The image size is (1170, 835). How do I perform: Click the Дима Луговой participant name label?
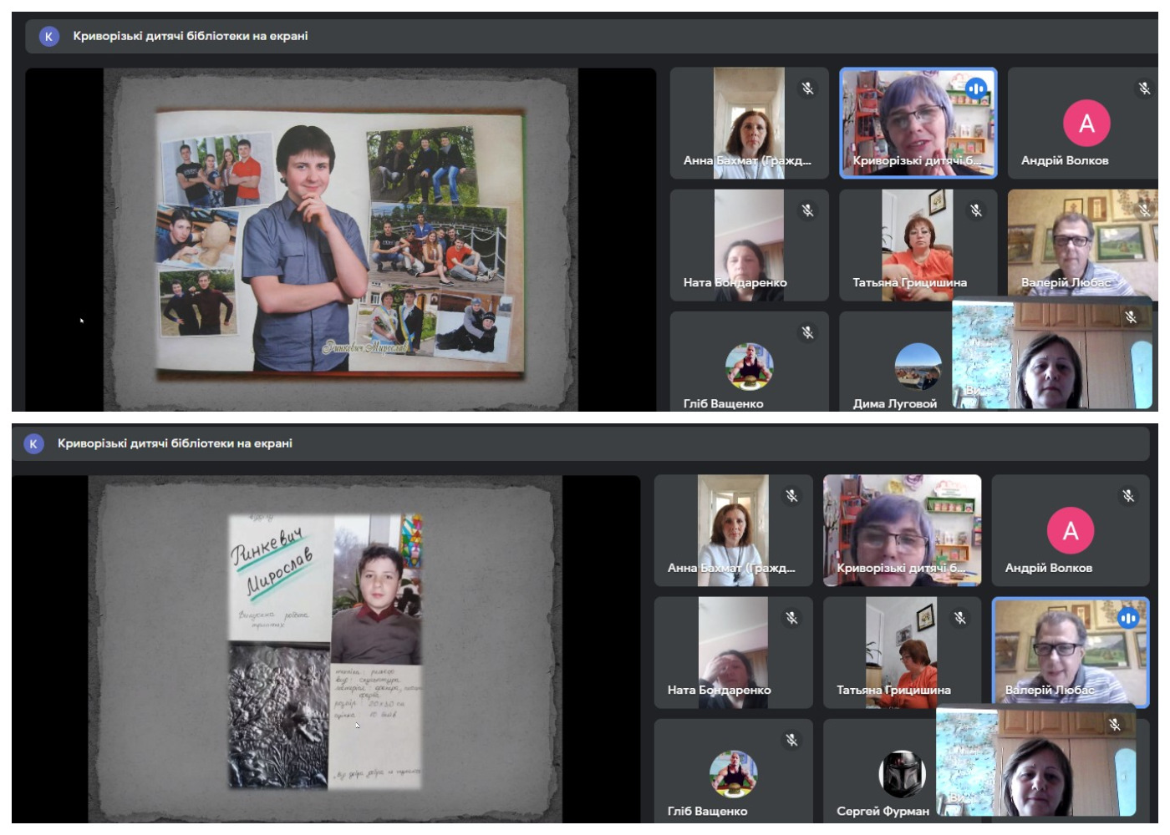(894, 403)
